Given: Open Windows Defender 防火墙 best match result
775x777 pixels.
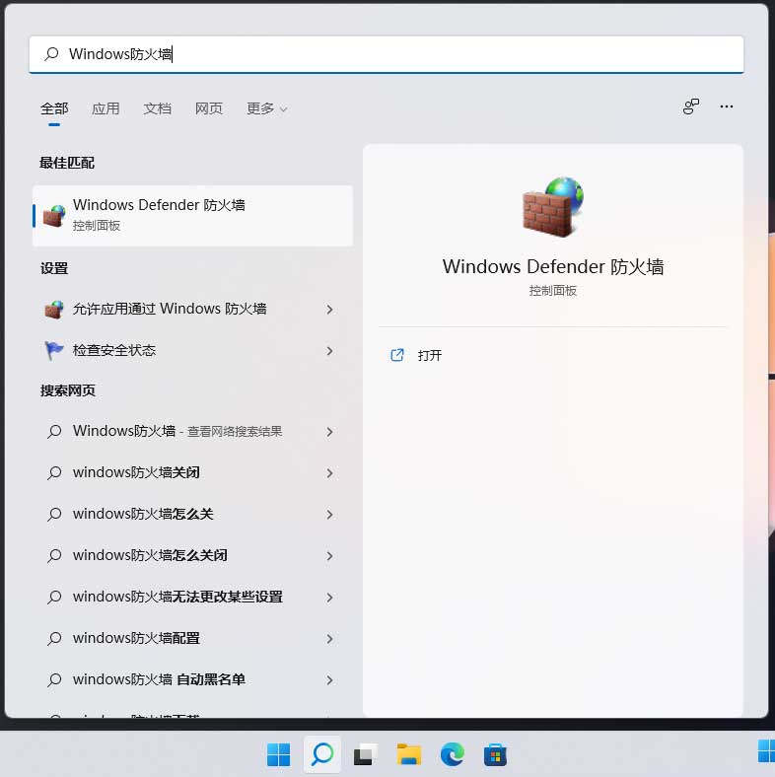Looking at the screenshot, I should (192, 216).
